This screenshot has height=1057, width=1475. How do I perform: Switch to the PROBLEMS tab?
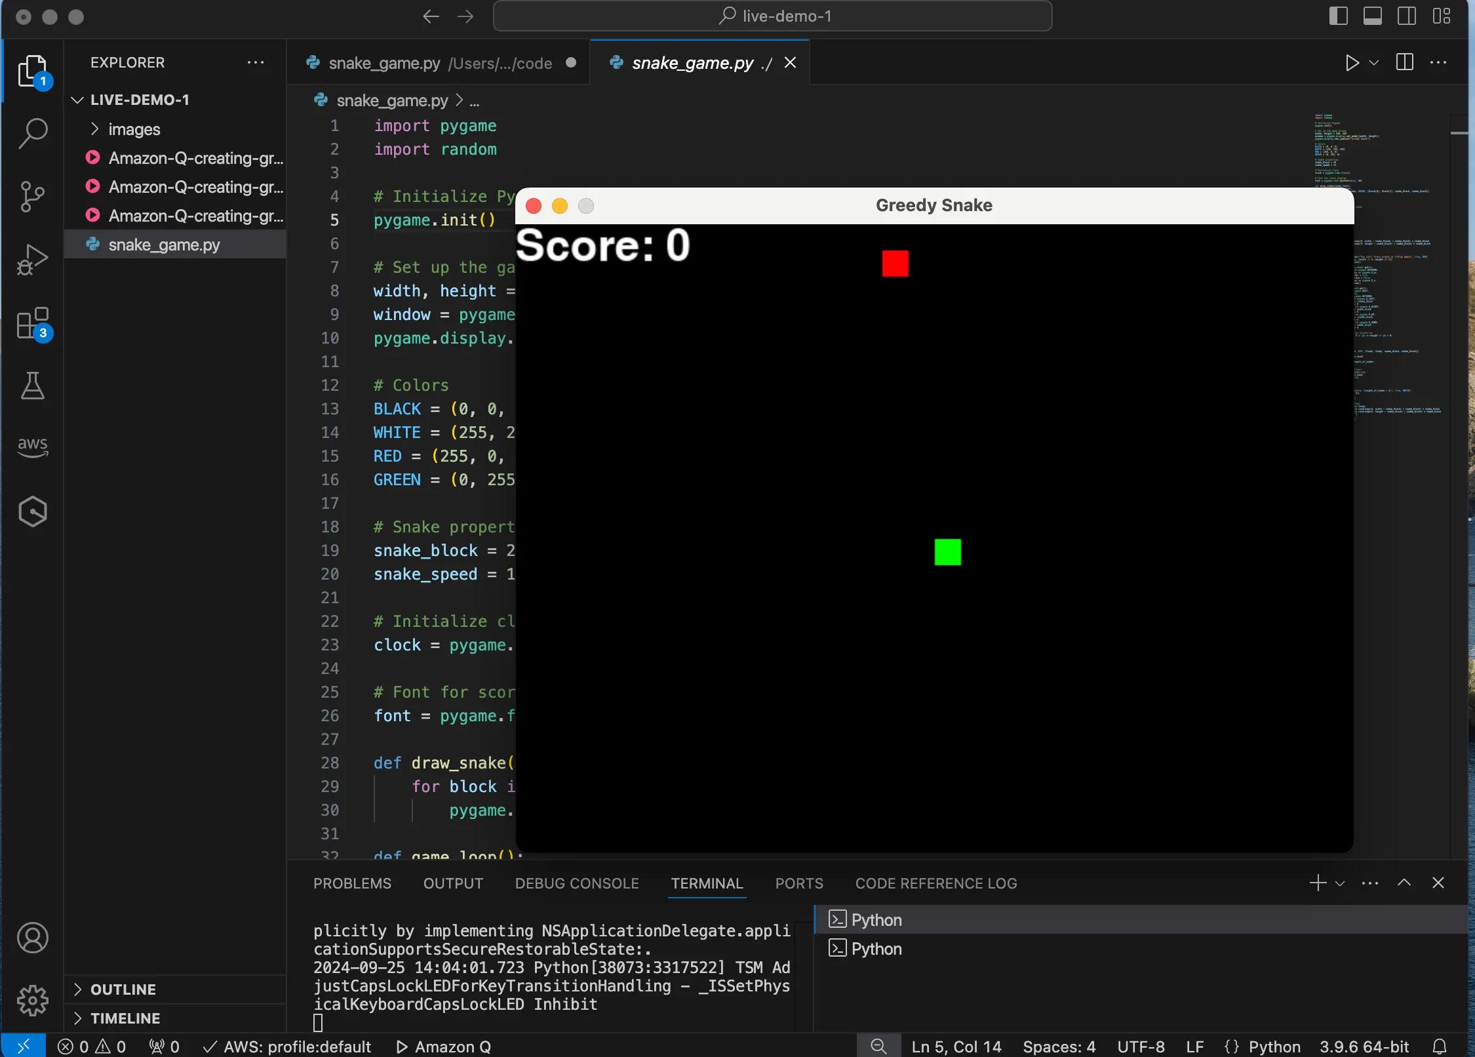tap(352, 883)
